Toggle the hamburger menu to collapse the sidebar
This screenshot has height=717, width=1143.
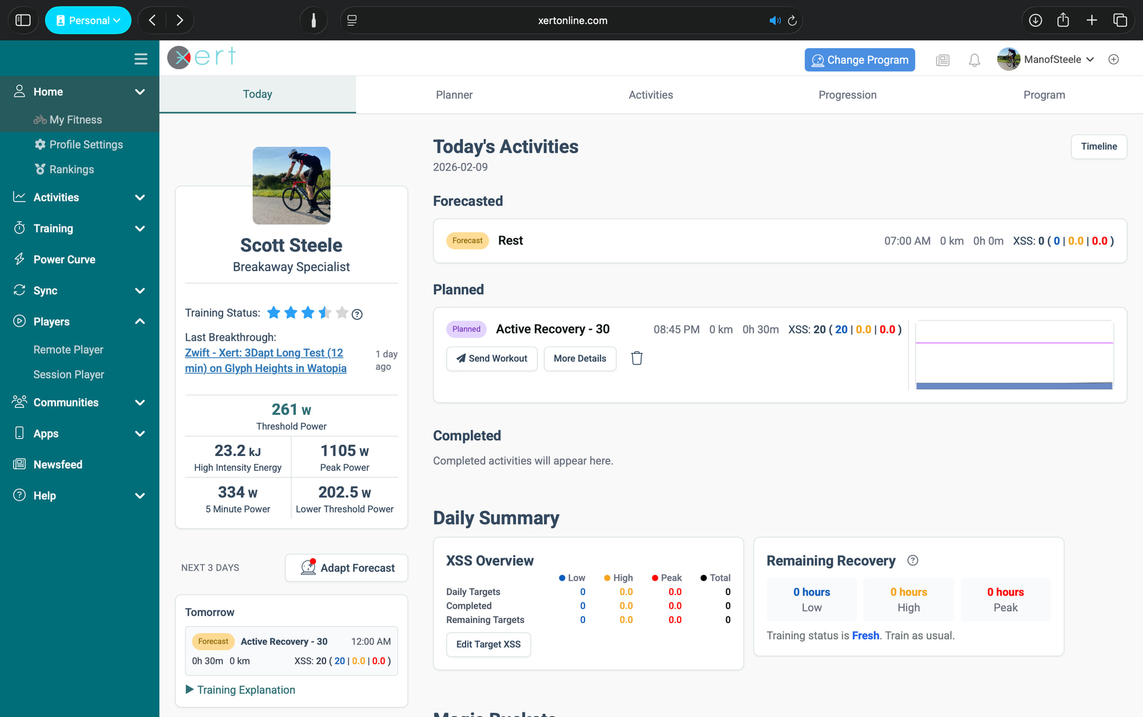140,59
